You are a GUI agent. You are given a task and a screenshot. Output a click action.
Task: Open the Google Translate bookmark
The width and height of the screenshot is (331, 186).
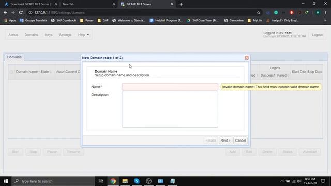[33, 20]
